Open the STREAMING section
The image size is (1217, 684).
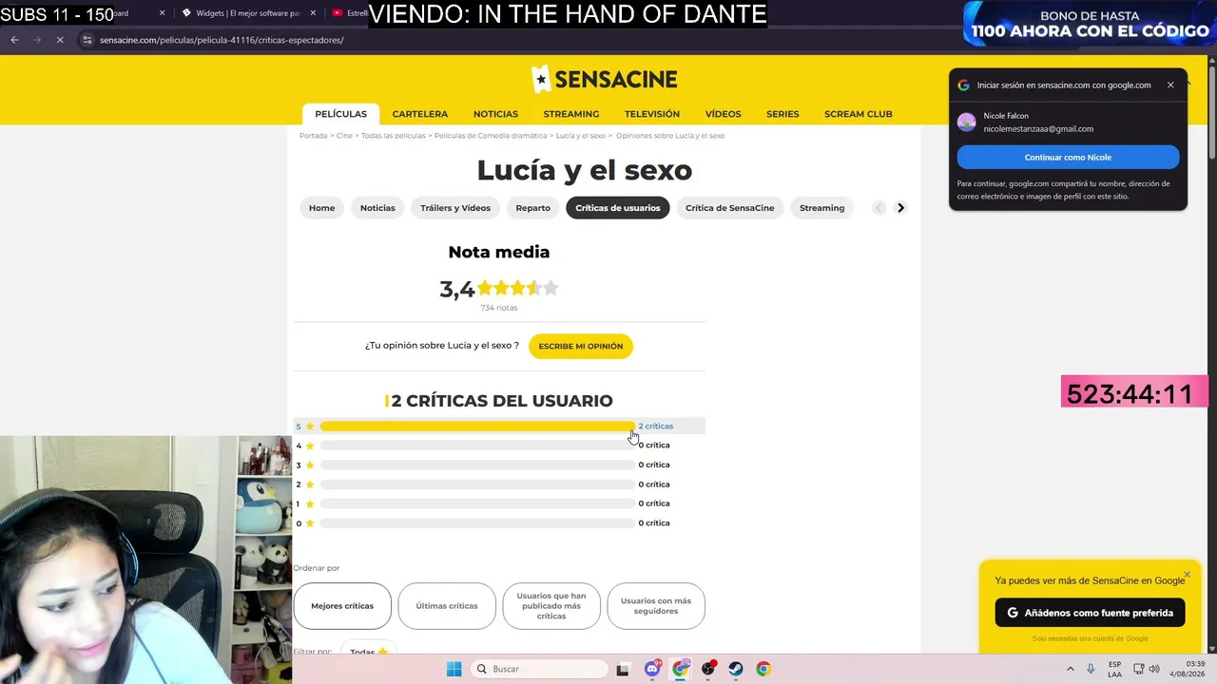click(x=571, y=114)
